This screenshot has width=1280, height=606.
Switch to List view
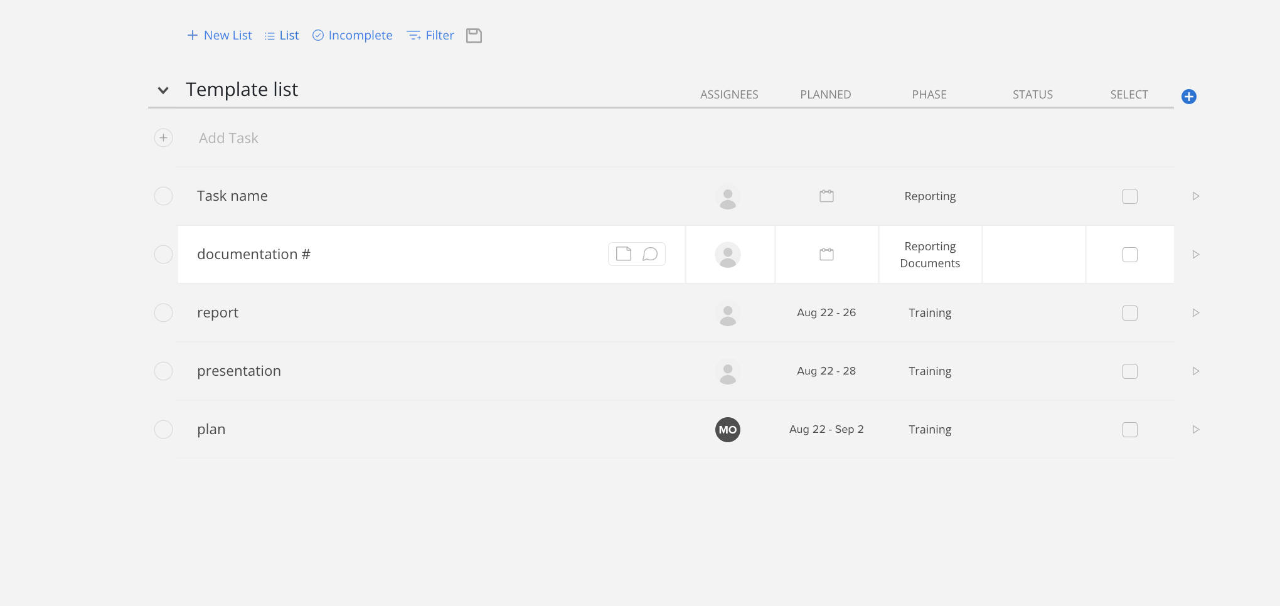[281, 35]
